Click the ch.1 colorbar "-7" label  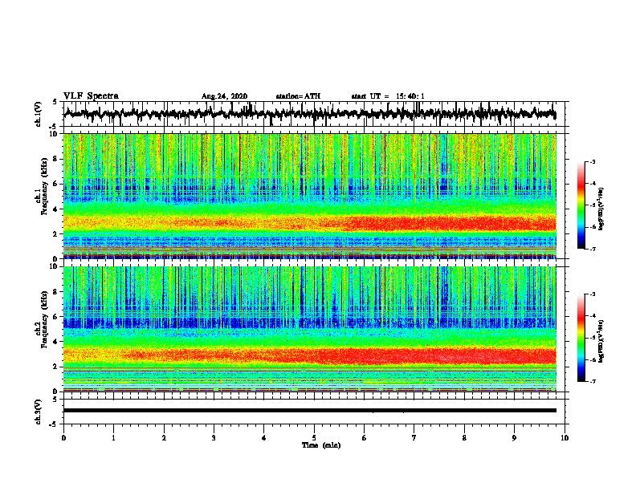coord(593,249)
